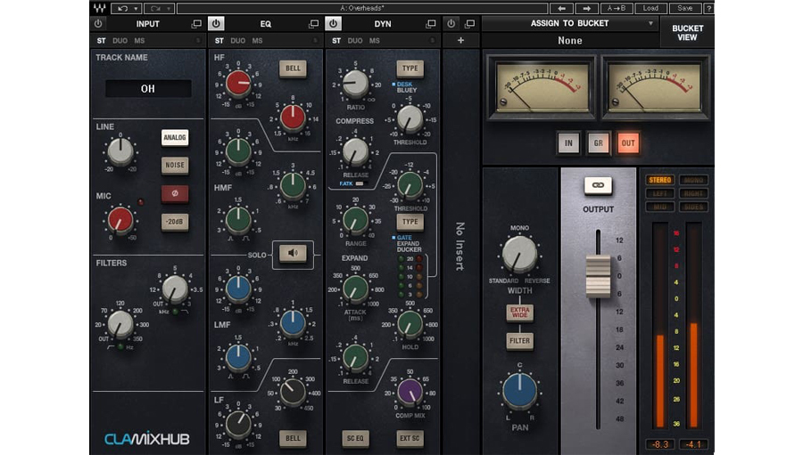
Task: Click the undo arrow in top bar
Action: pos(122,8)
